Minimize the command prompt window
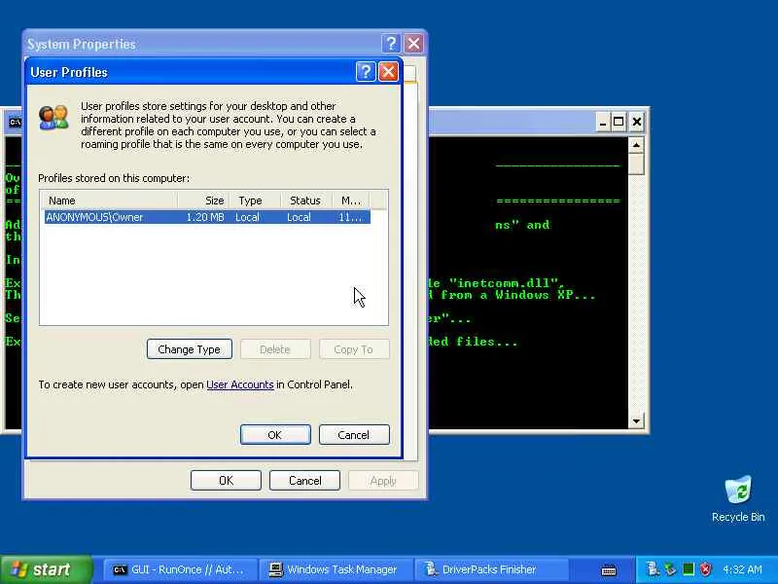The height and width of the screenshot is (584, 778). click(x=602, y=122)
